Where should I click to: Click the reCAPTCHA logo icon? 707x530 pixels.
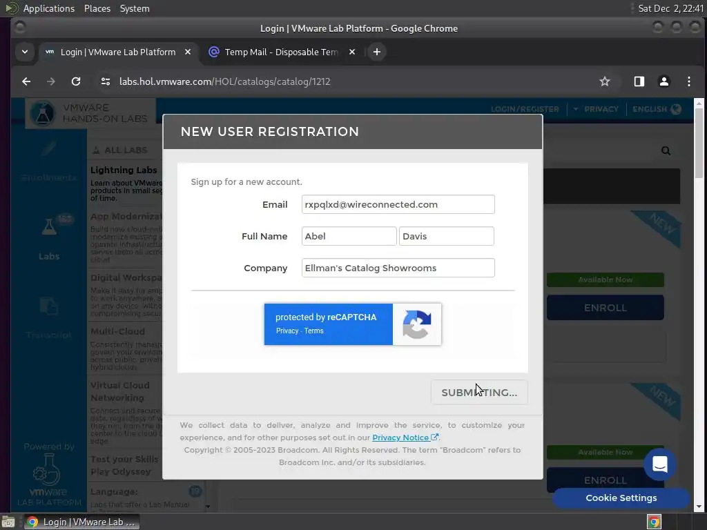(x=416, y=324)
